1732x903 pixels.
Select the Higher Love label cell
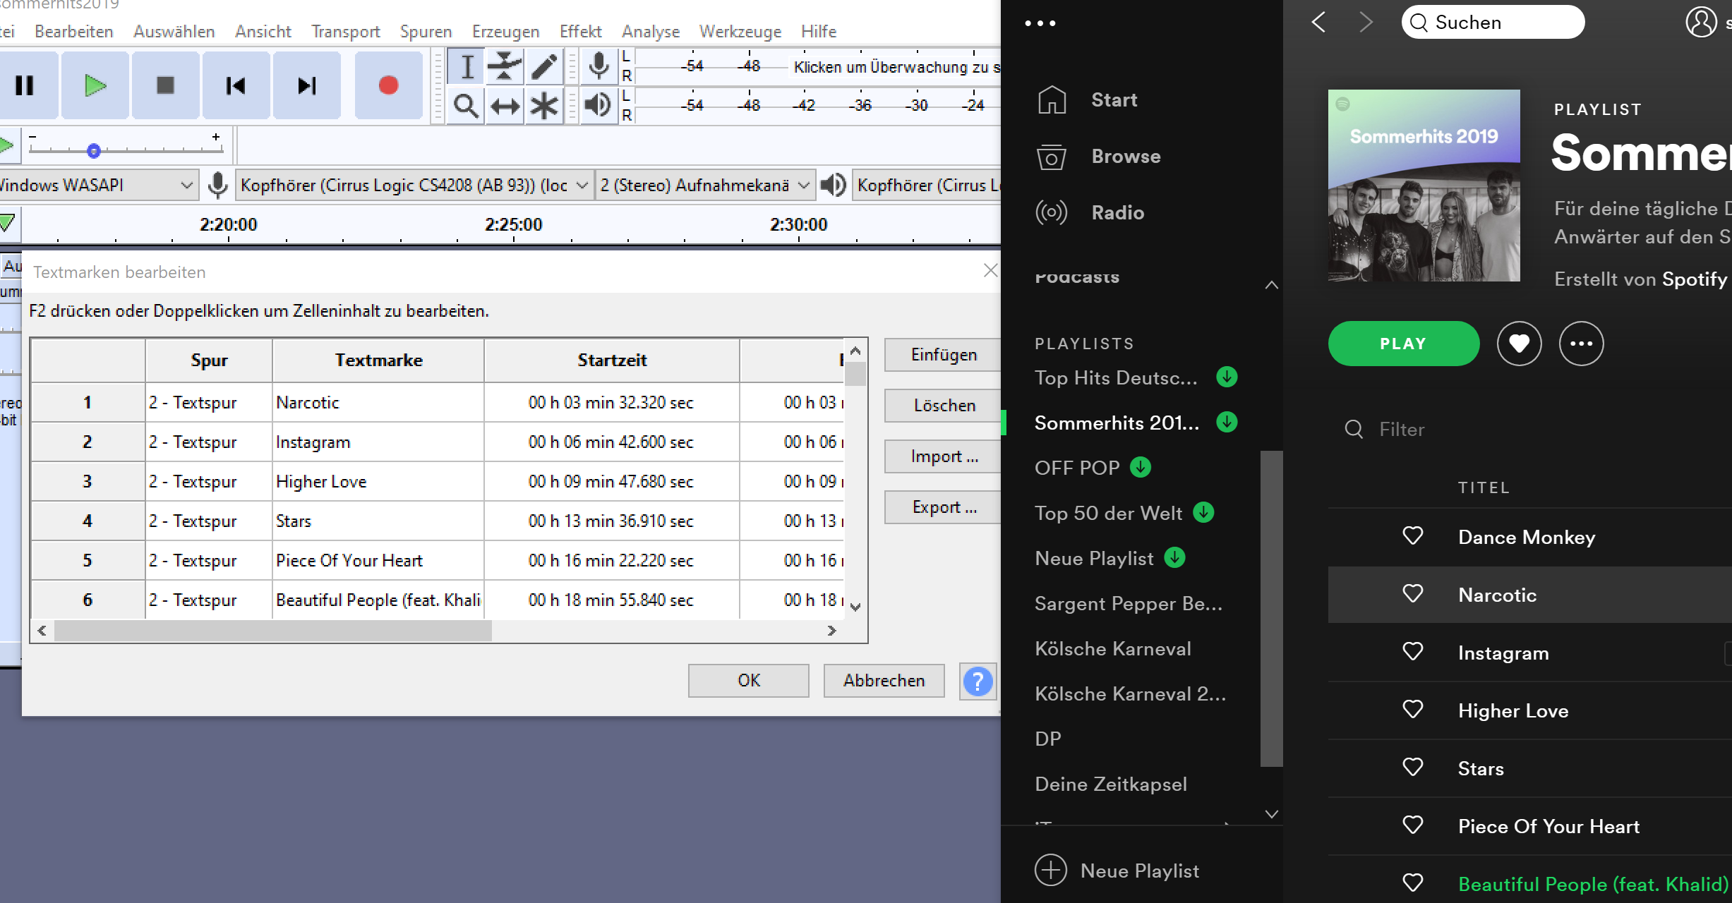pos(378,482)
